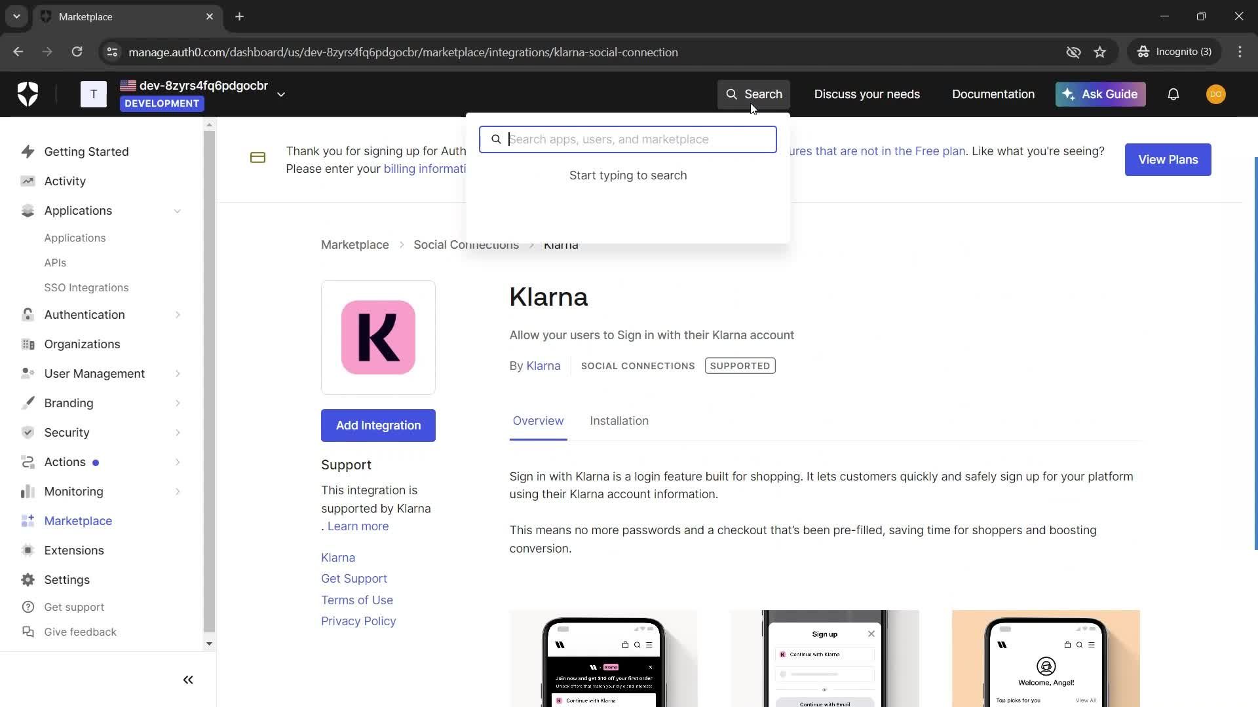The image size is (1258, 707).
Task: Expand the Authentication section chevron
Action: coord(178,315)
